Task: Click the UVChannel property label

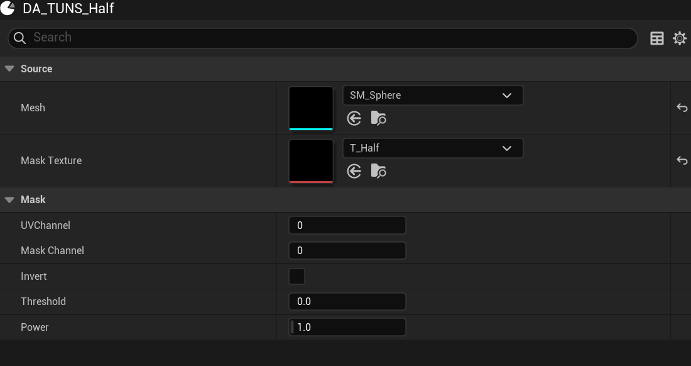Action: pos(45,225)
